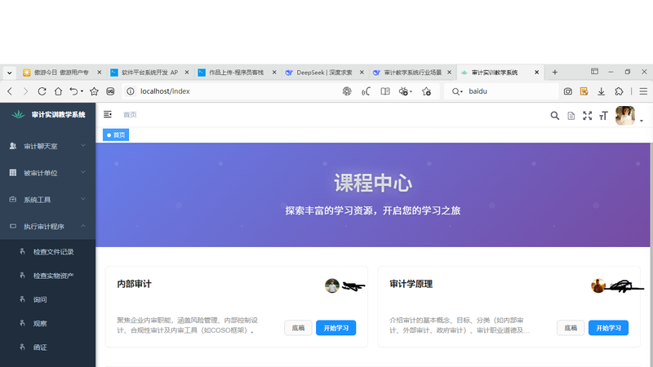Screen dimensions: 653x367
Task: Click 底稿 button on 内部审计 card
Action: pos(298,328)
